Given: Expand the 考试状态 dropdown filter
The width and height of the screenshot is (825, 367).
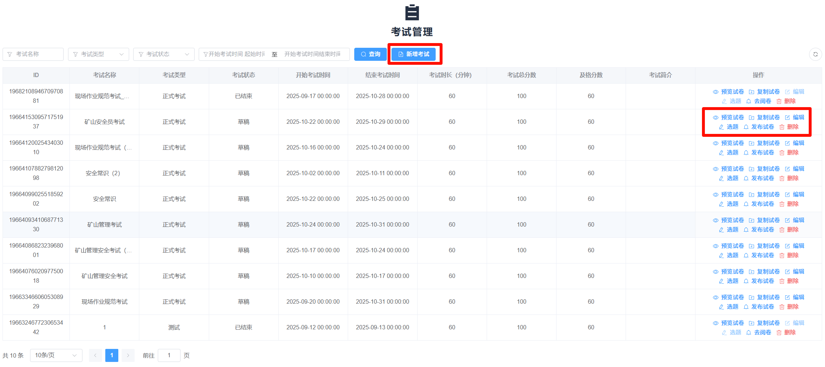Looking at the screenshot, I should (164, 54).
